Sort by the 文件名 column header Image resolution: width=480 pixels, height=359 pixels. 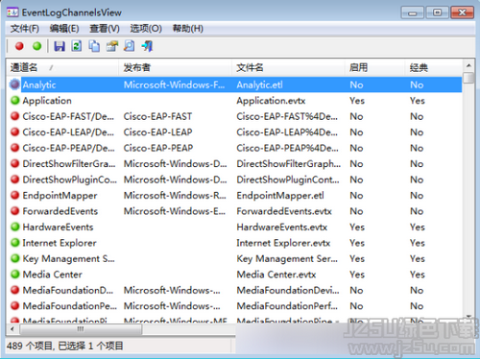(x=288, y=67)
